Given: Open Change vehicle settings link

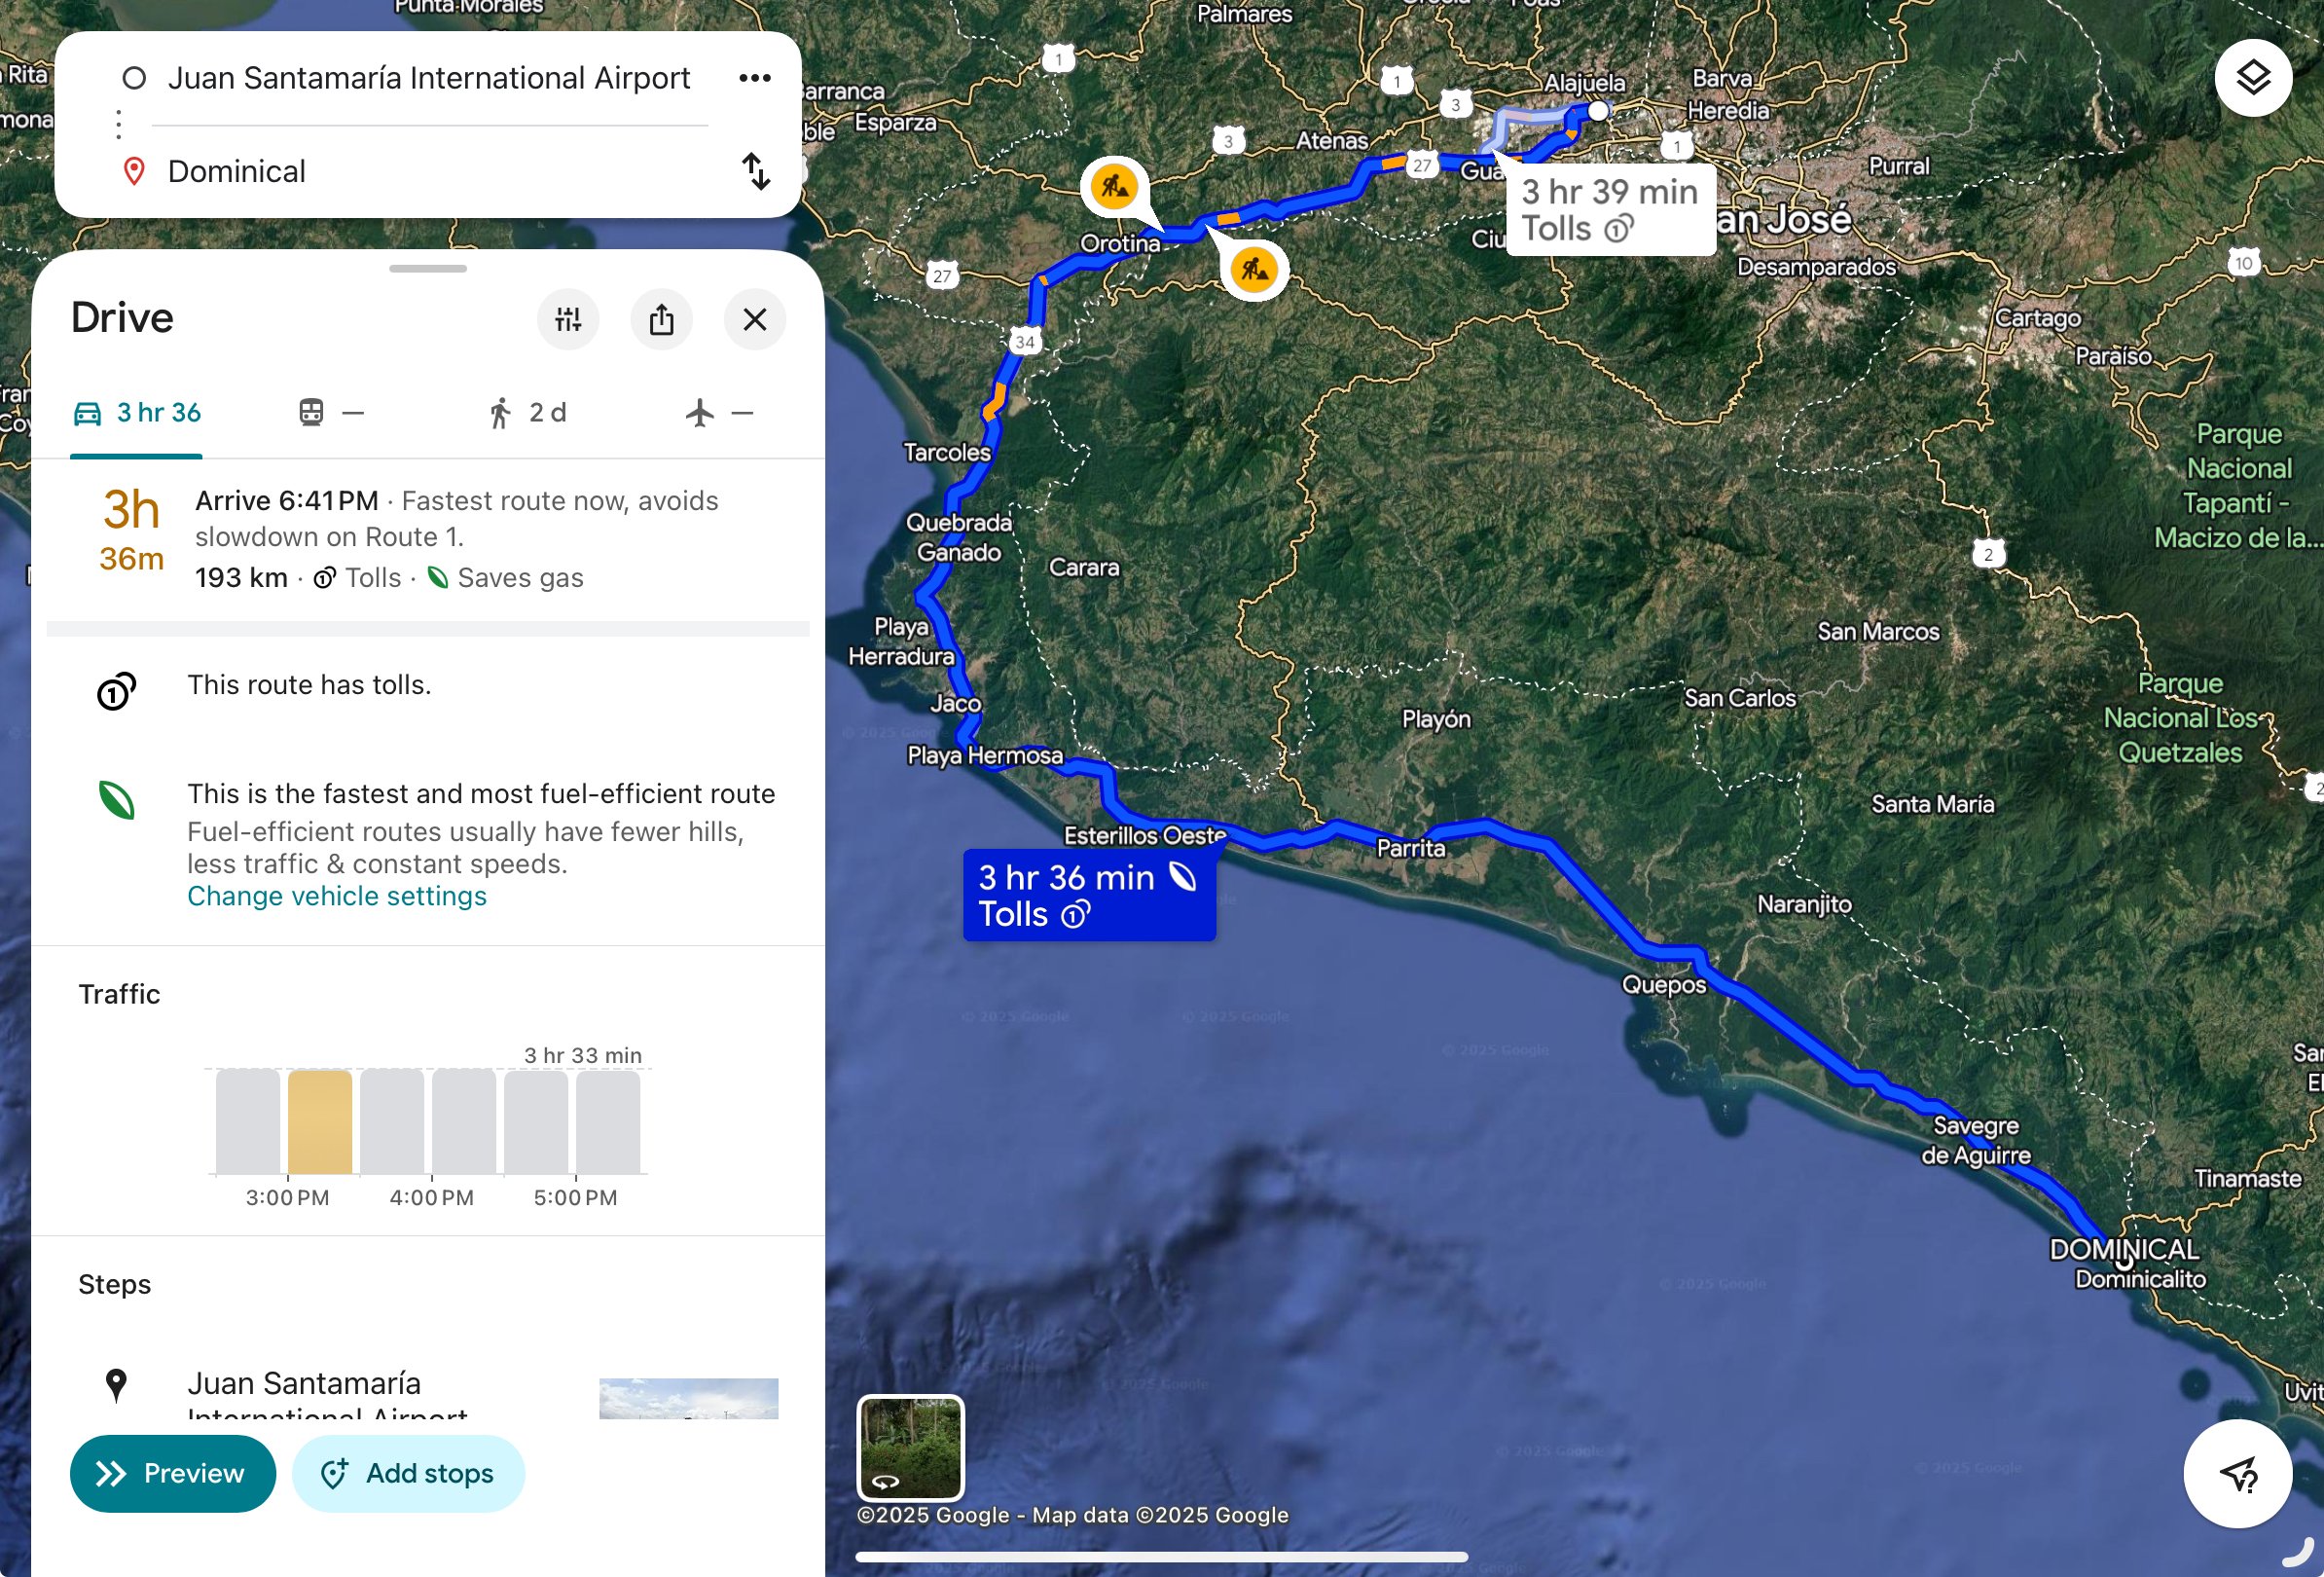Looking at the screenshot, I should click(336, 896).
